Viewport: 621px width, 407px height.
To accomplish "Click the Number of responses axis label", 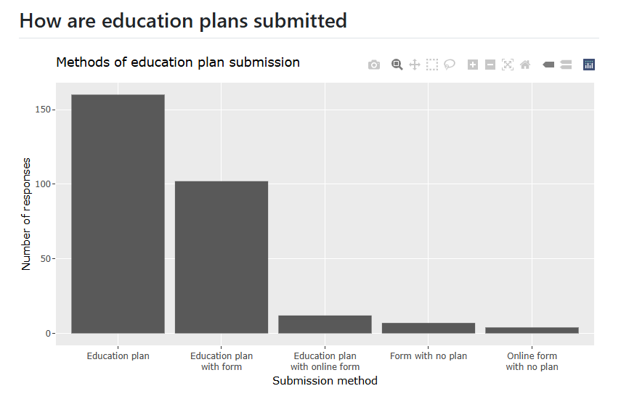I will (25, 214).
